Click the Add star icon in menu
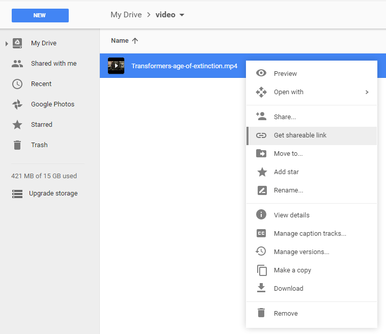The width and height of the screenshot is (386, 334). pyautogui.click(x=262, y=172)
